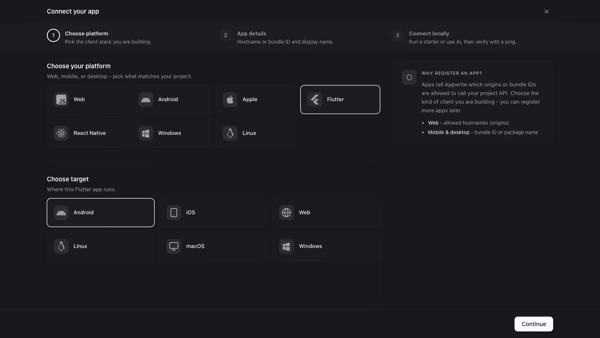Click 'Hostname or bundle ID and display name.'
Image resolution: width=600 pixels, height=338 pixels.
(285, 42)
